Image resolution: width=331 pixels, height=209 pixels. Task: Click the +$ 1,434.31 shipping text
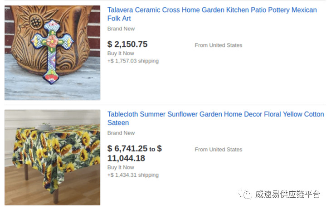click(x=133, y=175)
